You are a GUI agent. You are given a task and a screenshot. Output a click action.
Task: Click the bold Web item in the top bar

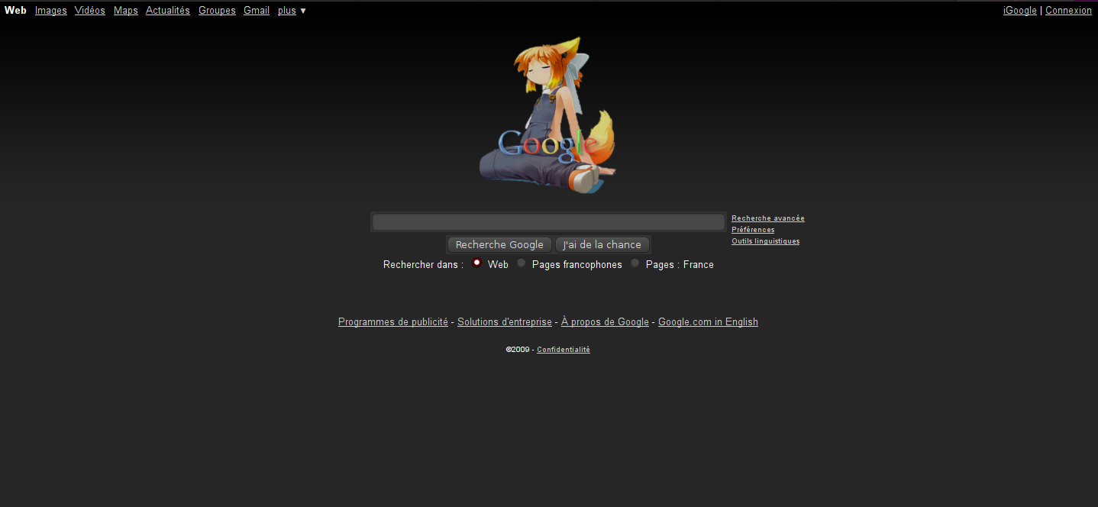click(15, 11)
